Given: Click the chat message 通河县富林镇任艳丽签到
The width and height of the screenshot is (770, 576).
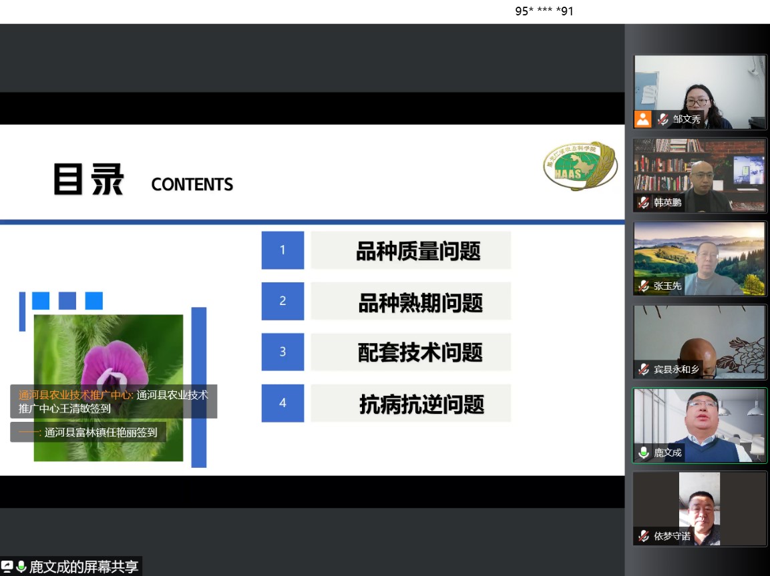Looking at the screenshot, I should 88,433.
